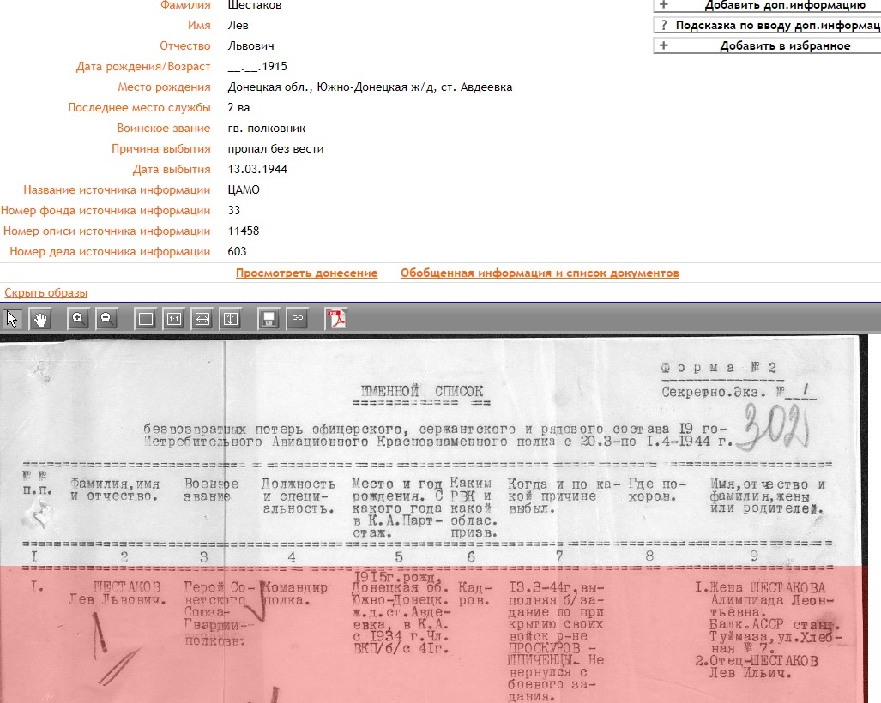Select last service place 2 ва
881x703 pixels.
tap(238, 107)
